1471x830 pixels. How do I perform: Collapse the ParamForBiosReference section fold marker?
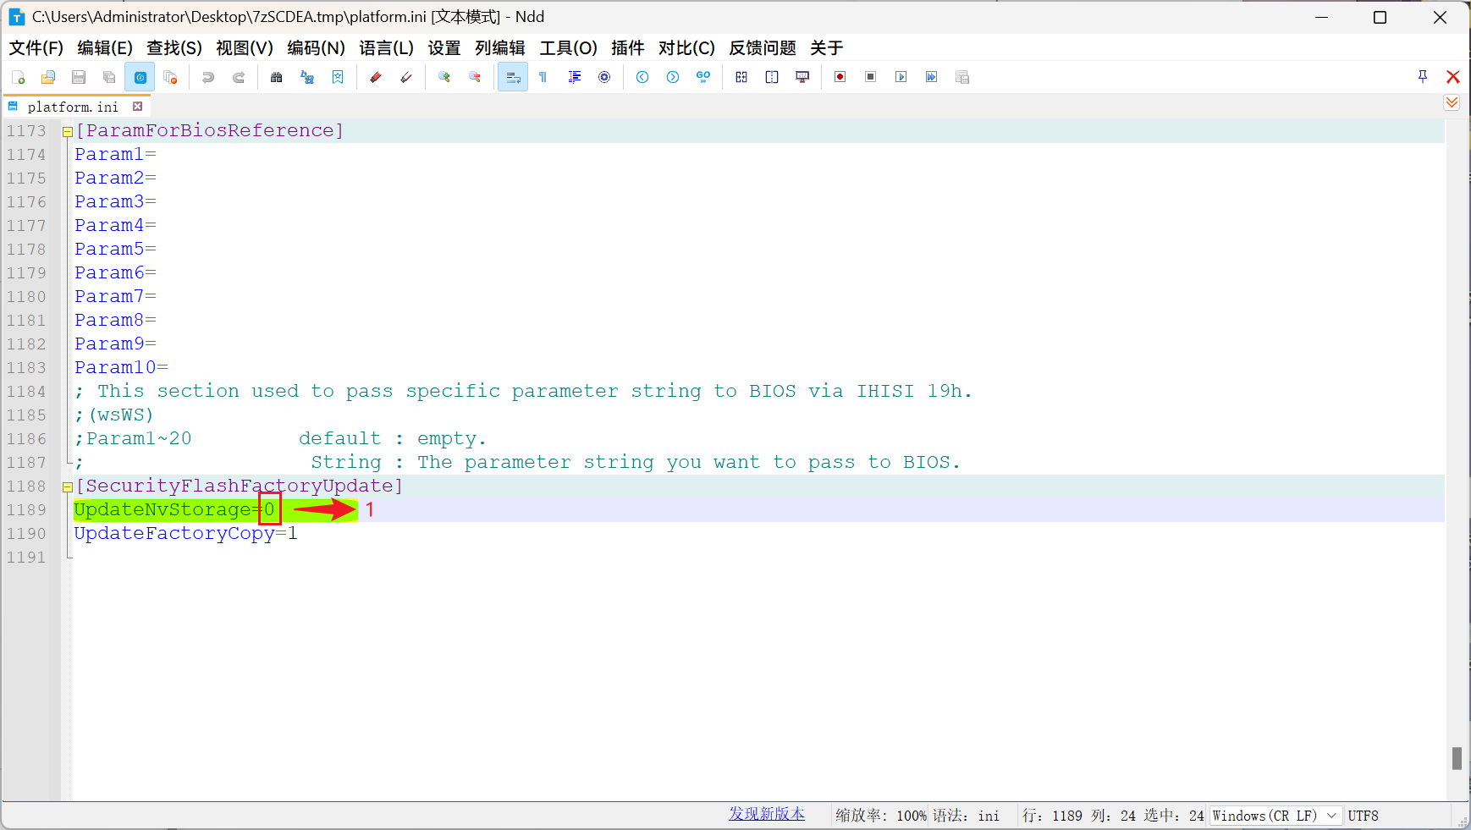pyautogui.click(x=67, y=131)
